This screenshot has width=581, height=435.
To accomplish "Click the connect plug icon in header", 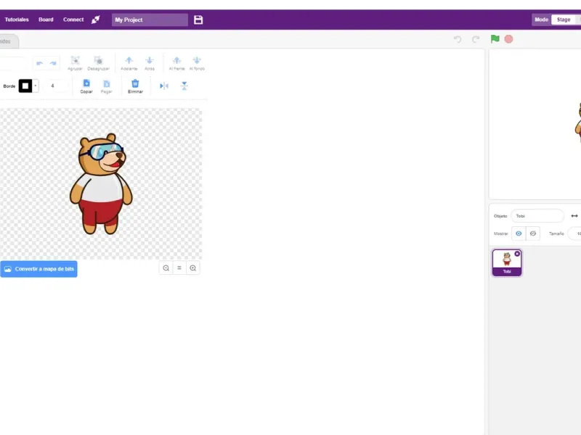I will (96, 20).
